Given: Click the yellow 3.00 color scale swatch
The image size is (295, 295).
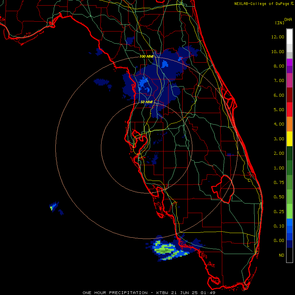Looking at the screenshot, I should click(289, 139).
